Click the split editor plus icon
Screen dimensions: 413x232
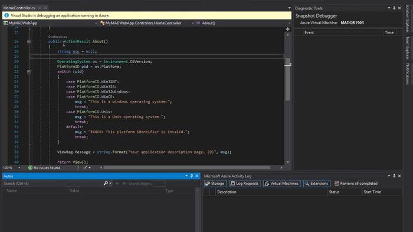pos(288,29)
